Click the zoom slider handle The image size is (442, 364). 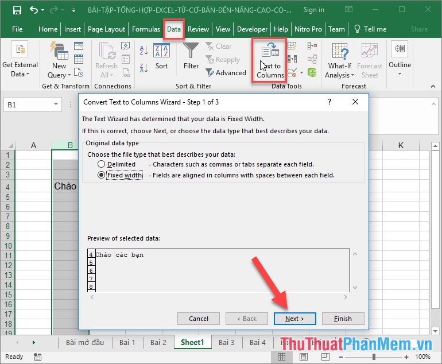tap(374, 357)
